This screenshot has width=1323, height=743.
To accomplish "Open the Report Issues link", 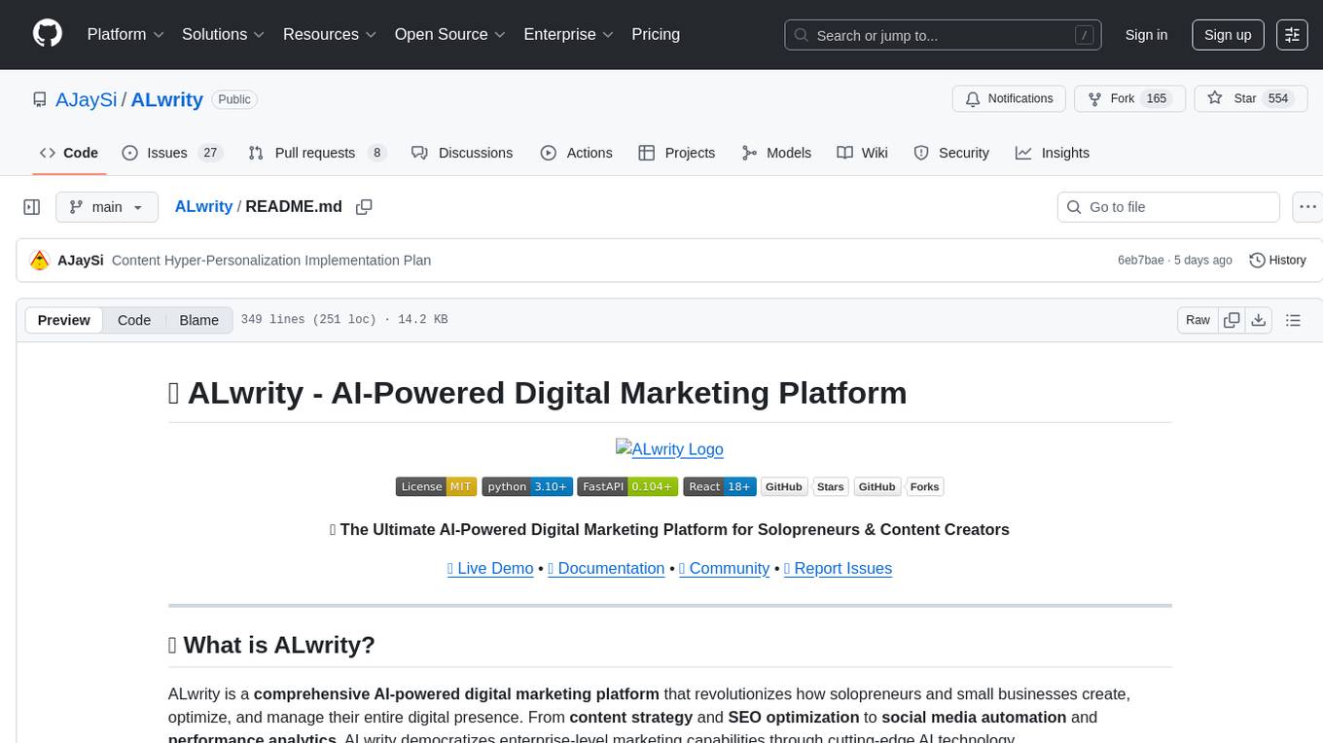I will tap(838, 568).
